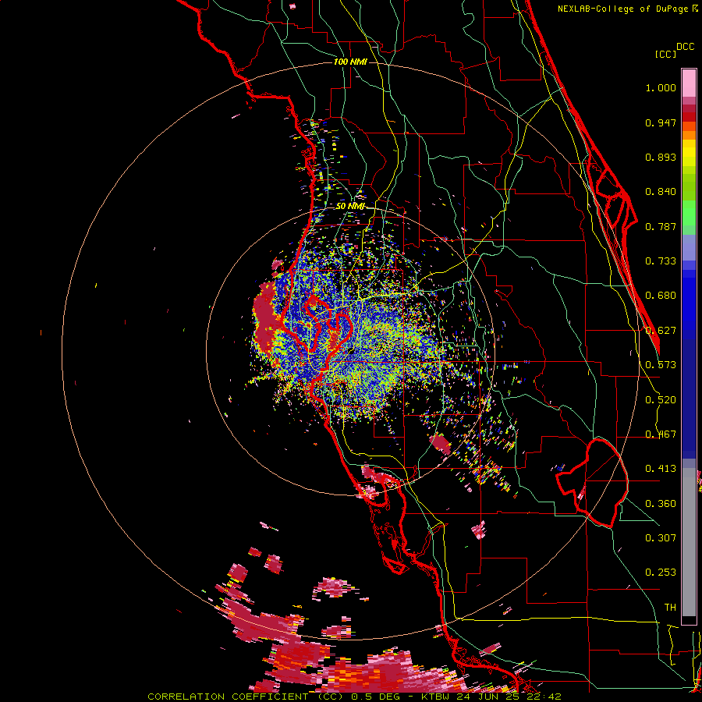Click the 0.520 scale value
The height and width of the screenshot is (702, 702).
click(x=661, y=400)
